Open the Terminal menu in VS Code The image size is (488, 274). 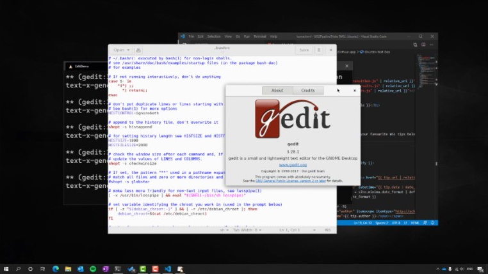tap(259, 37)
